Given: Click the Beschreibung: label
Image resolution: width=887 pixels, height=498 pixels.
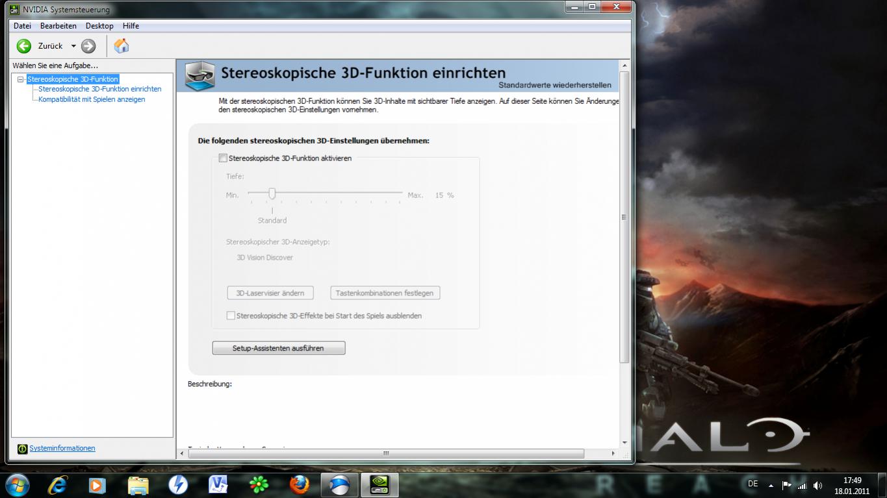Looking at the screenshot, I should point(210,384).
